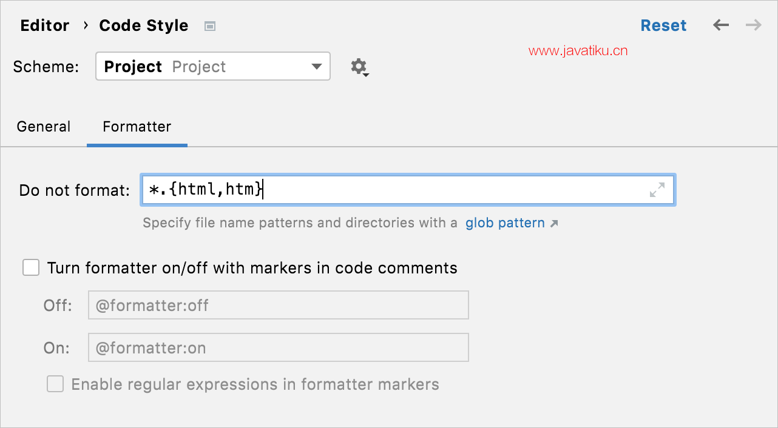Select the Formatter tab
778x428 pixels.
click(x=137, y=127)
